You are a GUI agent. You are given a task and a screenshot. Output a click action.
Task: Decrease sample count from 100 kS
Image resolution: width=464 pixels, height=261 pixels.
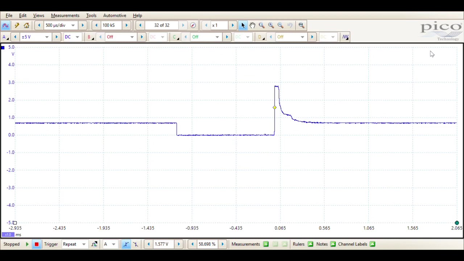pos(96,25)
